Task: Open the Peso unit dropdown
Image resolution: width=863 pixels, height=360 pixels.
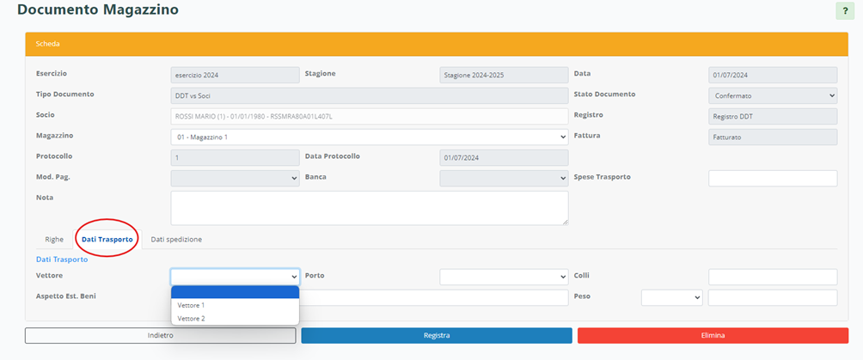Action: tap(672, 297)
